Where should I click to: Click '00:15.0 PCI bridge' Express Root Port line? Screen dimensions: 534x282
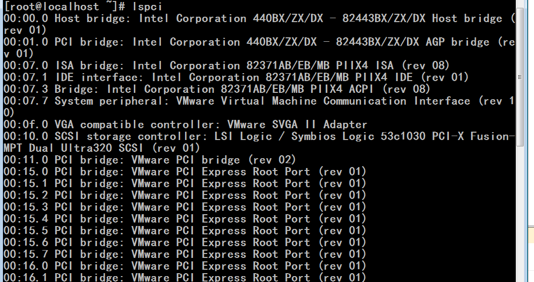click(185, 171)
